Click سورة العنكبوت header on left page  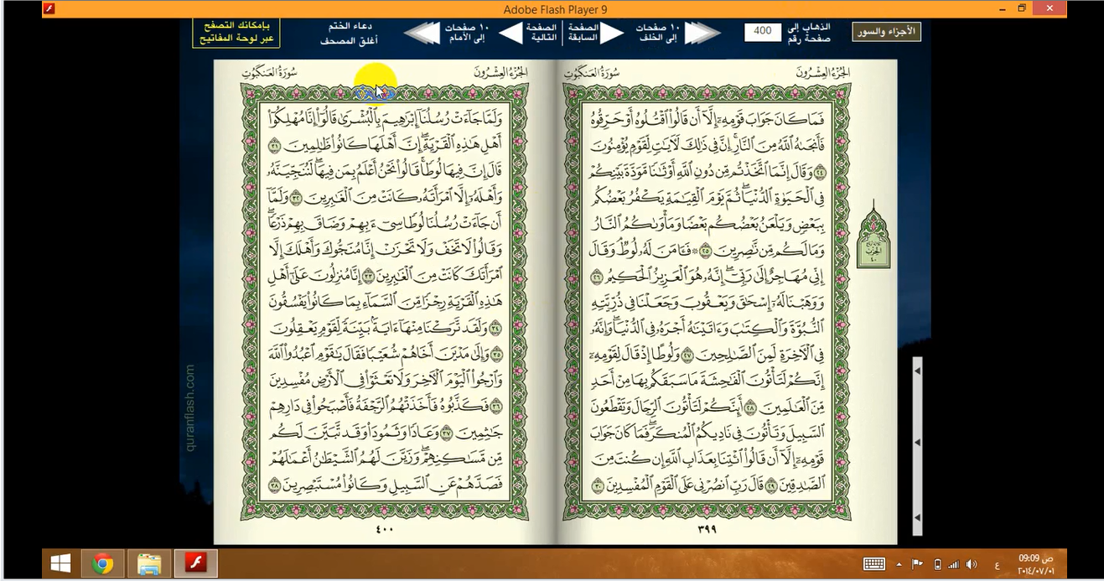click(x=270, y=72)
